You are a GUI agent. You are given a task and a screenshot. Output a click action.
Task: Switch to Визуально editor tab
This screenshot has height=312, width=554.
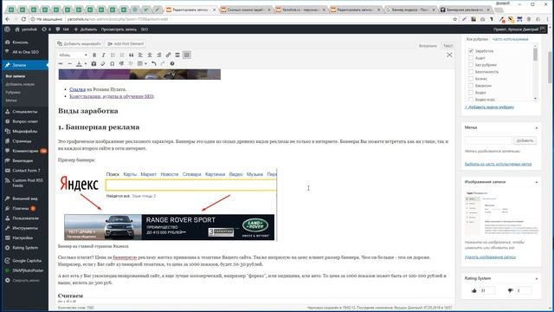point(428,46)
